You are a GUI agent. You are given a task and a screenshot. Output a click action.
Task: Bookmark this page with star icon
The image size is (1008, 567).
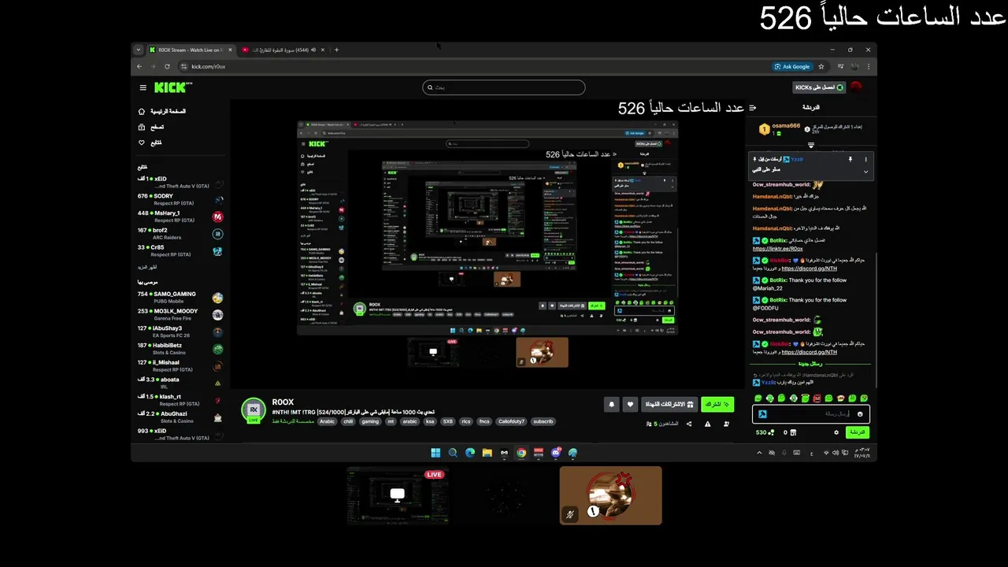821,67
